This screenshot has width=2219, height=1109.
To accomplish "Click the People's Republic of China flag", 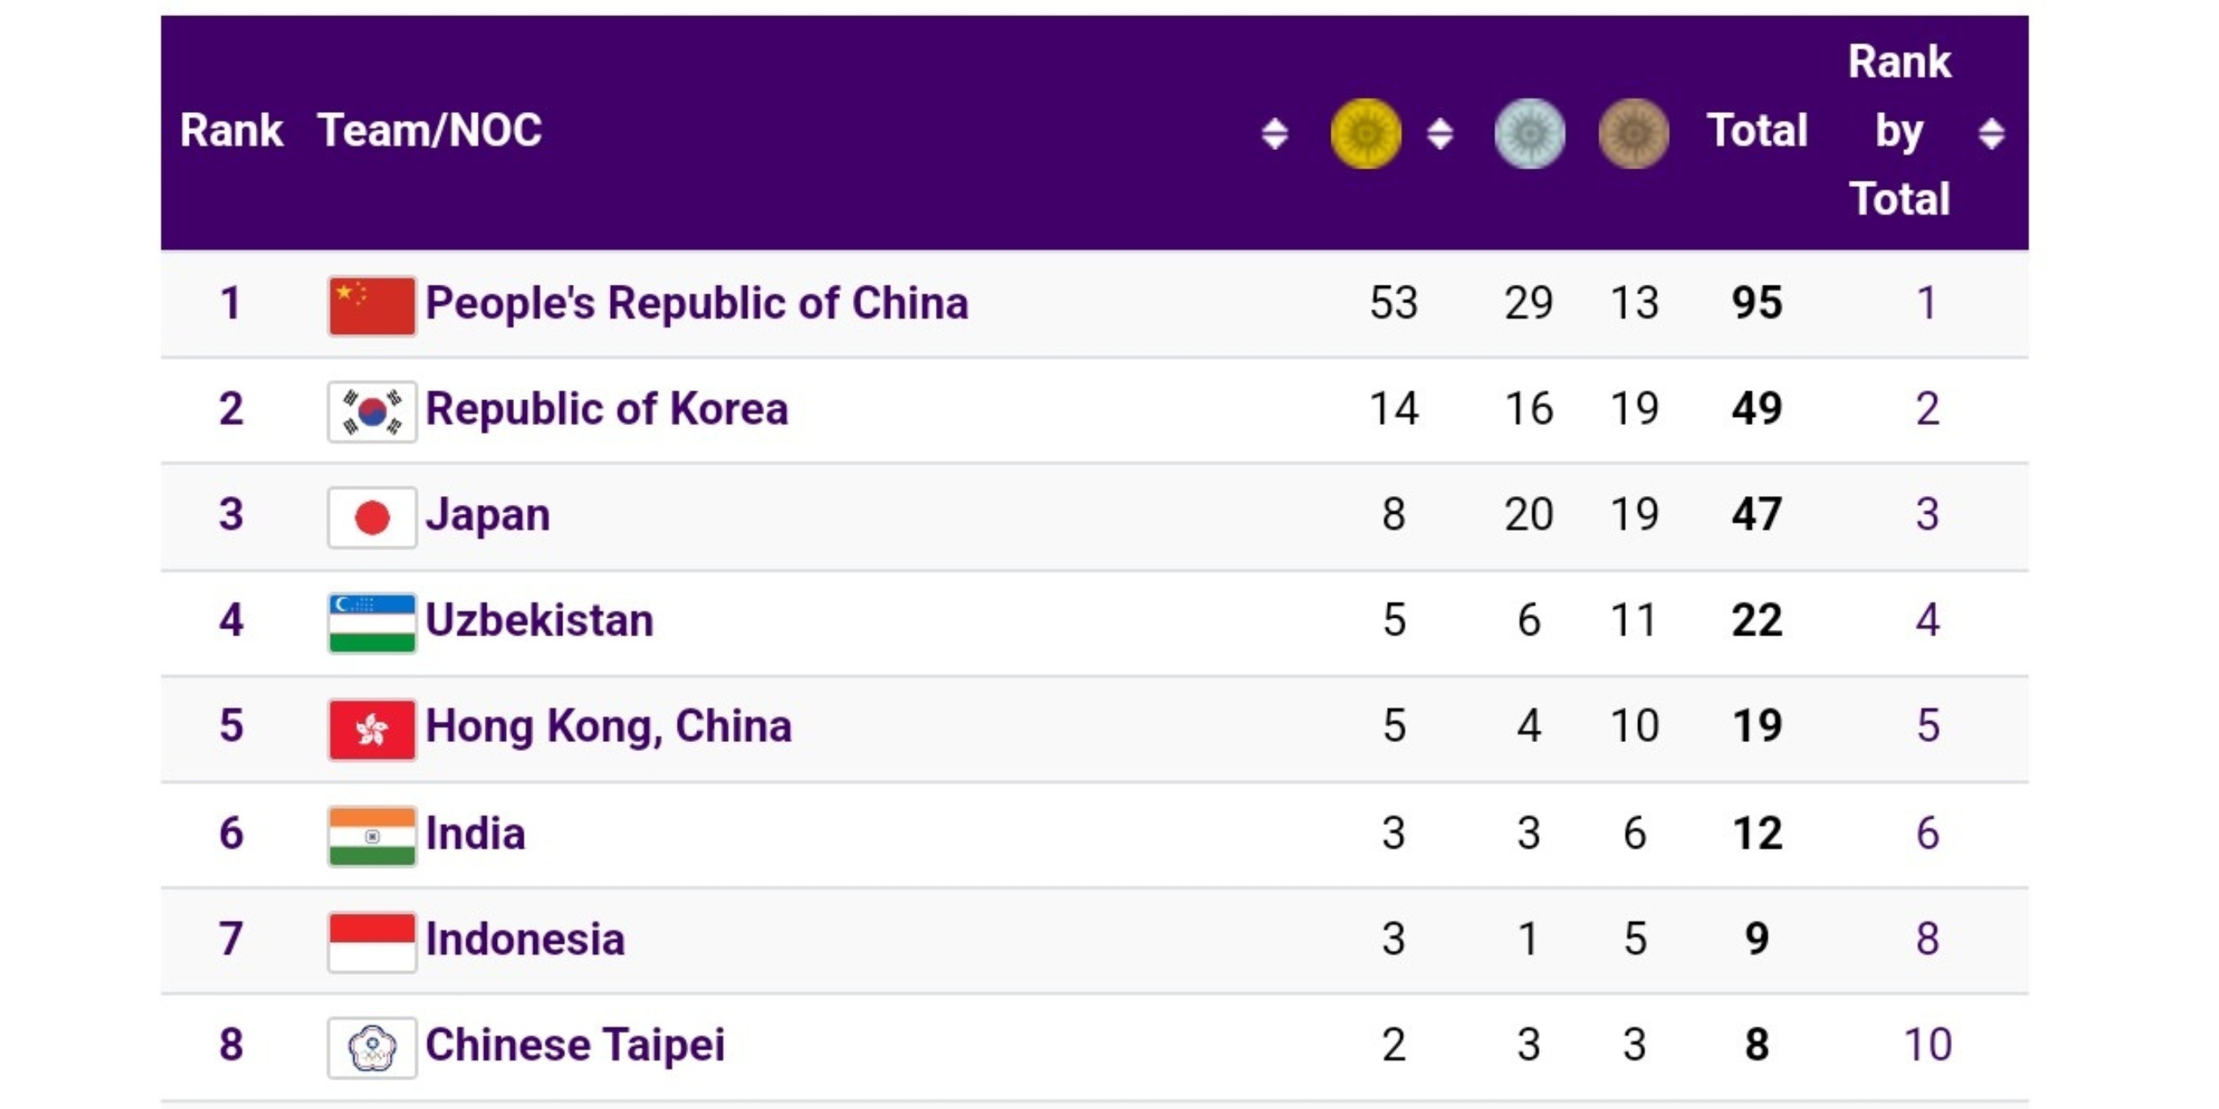I will pos(372,306).
